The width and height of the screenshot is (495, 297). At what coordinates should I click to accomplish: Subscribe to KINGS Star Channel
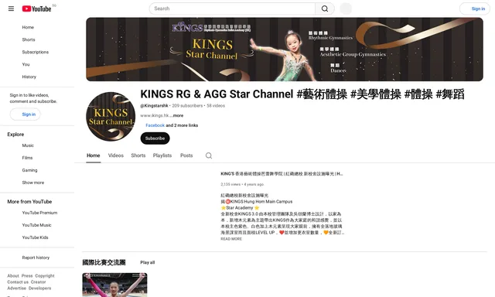(155, 138)
